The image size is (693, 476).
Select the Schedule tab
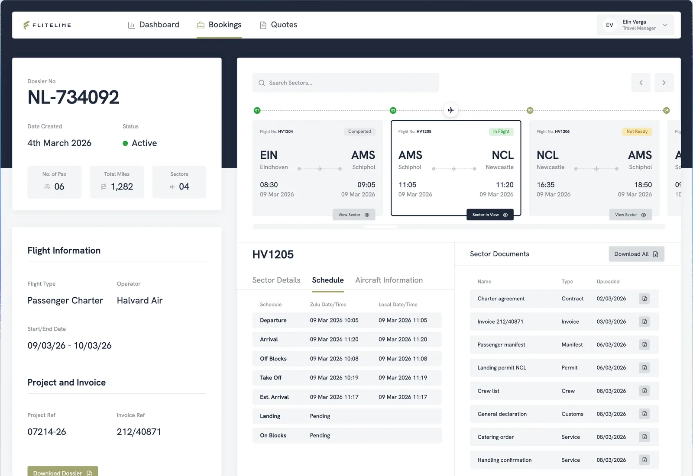(x=328, y=280)
